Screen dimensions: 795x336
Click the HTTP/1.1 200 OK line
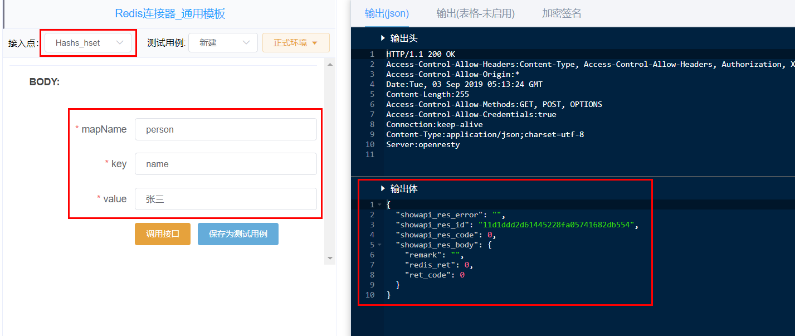[421, 54]
